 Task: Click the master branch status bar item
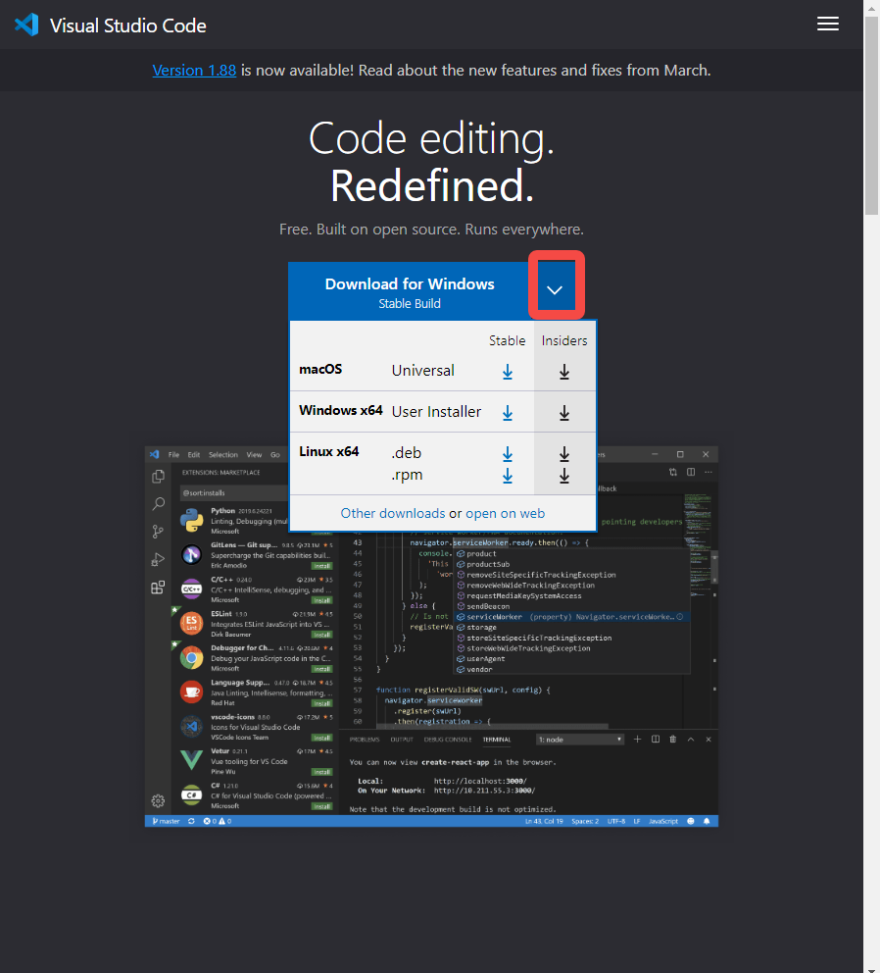[167, 821]
